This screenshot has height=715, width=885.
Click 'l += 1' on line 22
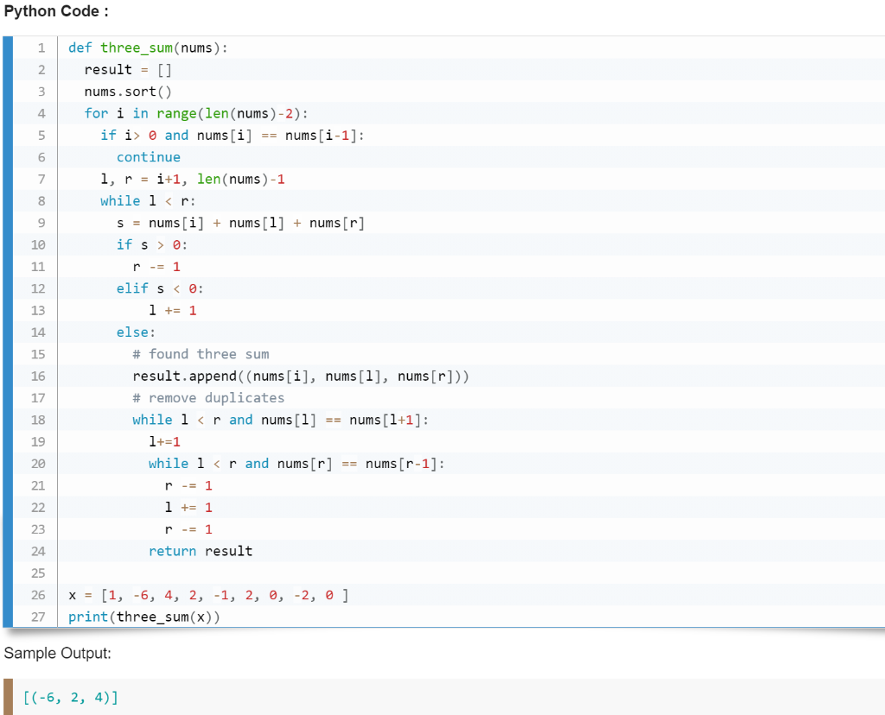(188, 508)
